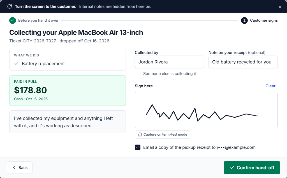Click the 'Cash · Oct 16, 2026' payment line
The height and width of the screenshot is (178, 287).
pos(31,99)
